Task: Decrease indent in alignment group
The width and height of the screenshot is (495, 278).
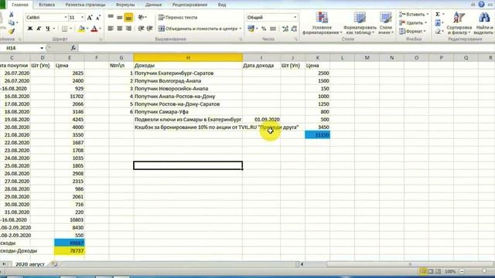Action: (x=141, y=29)
